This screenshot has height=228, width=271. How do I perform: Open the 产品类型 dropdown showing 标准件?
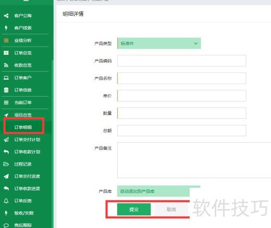(159, 43)
